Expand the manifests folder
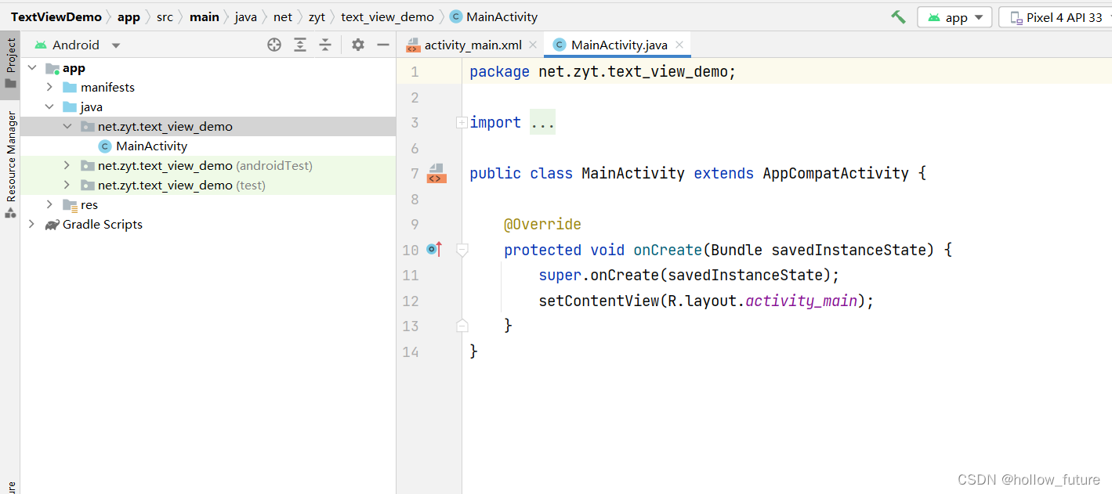This screenshot has width=1112, height=494. 49,87
